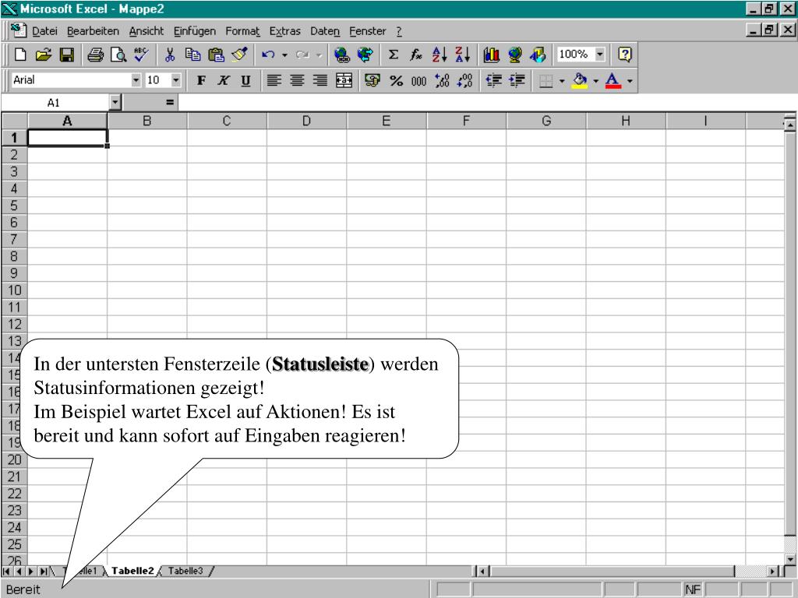Viewport: 798px width, 598px height.
Task: Cut the selection with the scissors icon
Action: (170, 55)
